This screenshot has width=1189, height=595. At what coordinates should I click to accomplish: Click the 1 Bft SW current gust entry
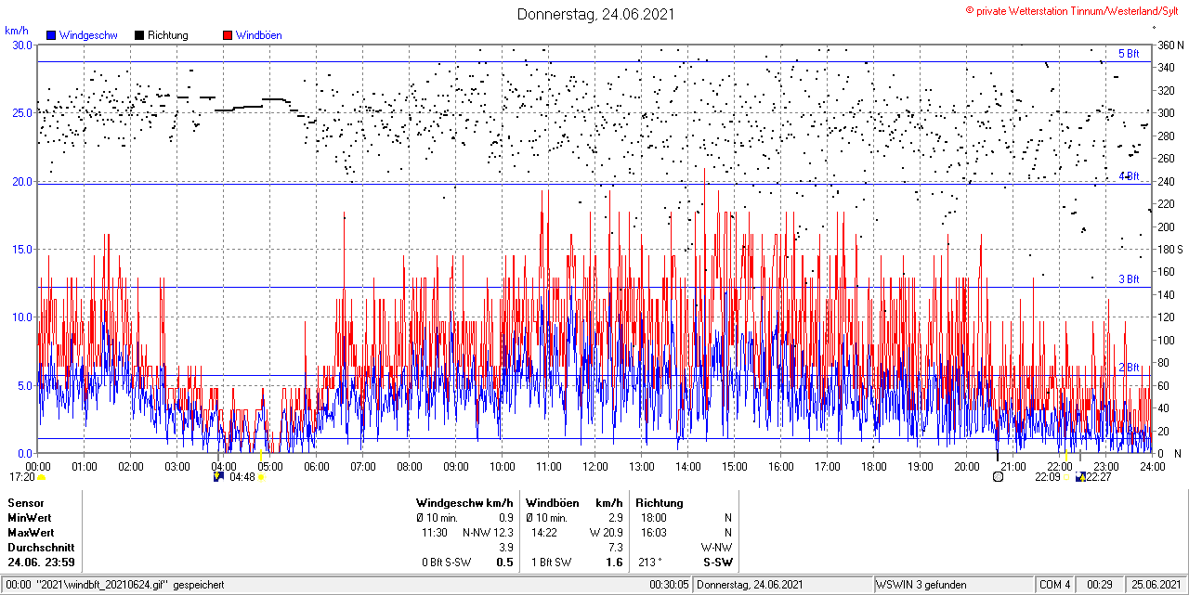552,563
